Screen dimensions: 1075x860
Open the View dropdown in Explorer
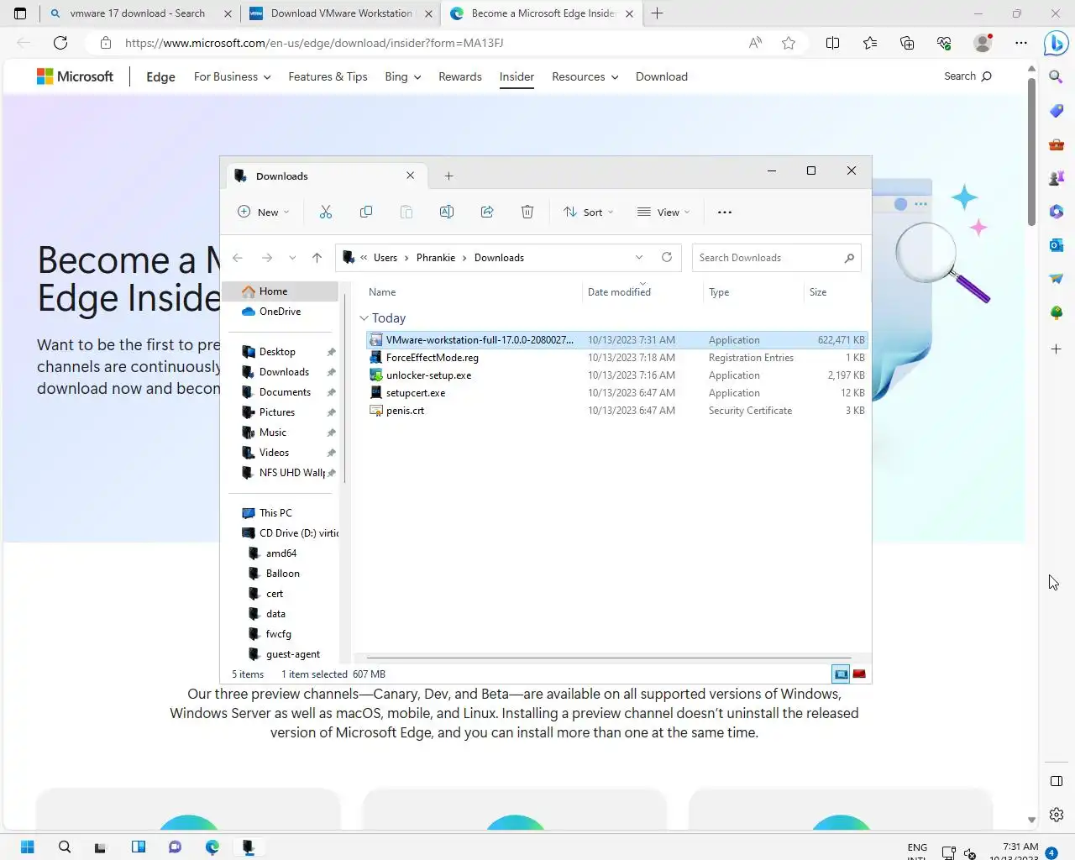click(663, 212)
